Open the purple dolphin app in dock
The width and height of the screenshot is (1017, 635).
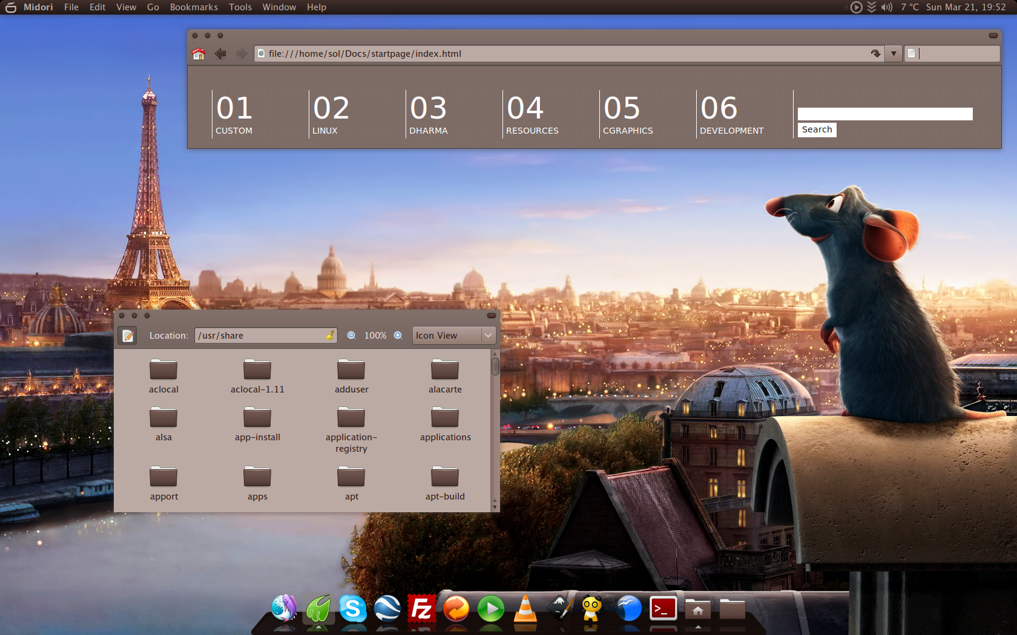pyautogui.click(x=284, y=608)
